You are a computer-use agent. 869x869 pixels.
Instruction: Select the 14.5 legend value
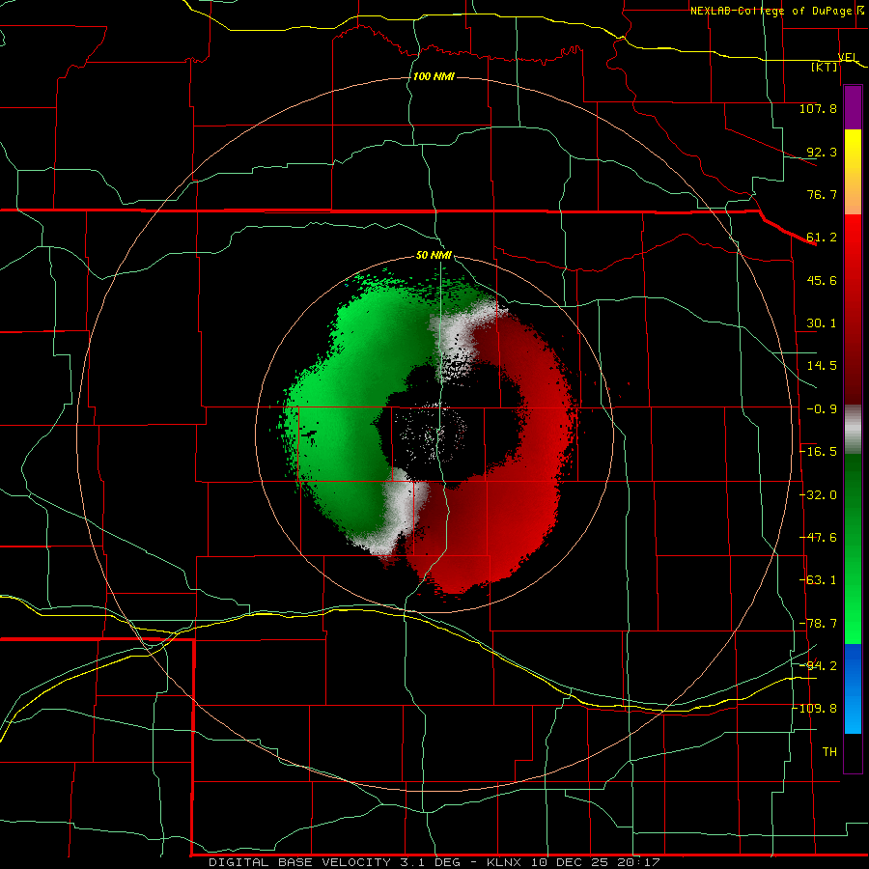[822, 366]
